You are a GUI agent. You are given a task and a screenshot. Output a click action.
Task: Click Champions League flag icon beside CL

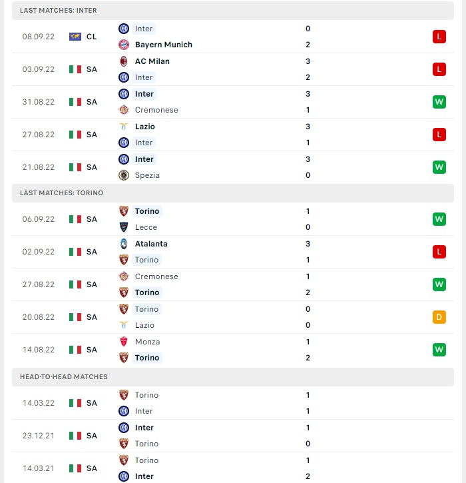pyautogui.click(x=75, y=37)
